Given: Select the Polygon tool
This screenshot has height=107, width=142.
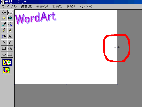Looking at the screenshot, I should click(10, 48).
